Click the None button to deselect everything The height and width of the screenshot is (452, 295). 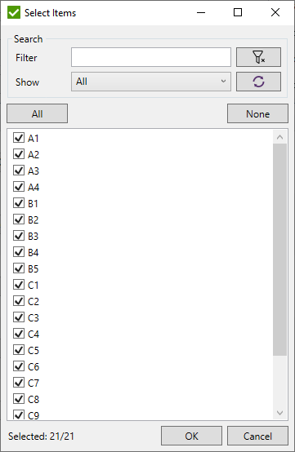tap(257, 113)
